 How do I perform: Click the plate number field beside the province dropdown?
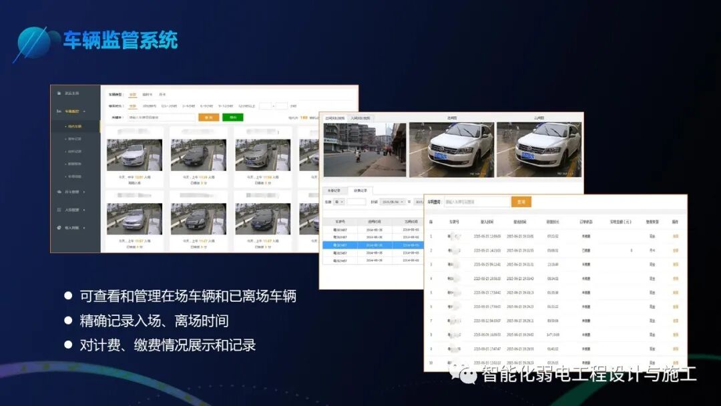click(356, 202)
